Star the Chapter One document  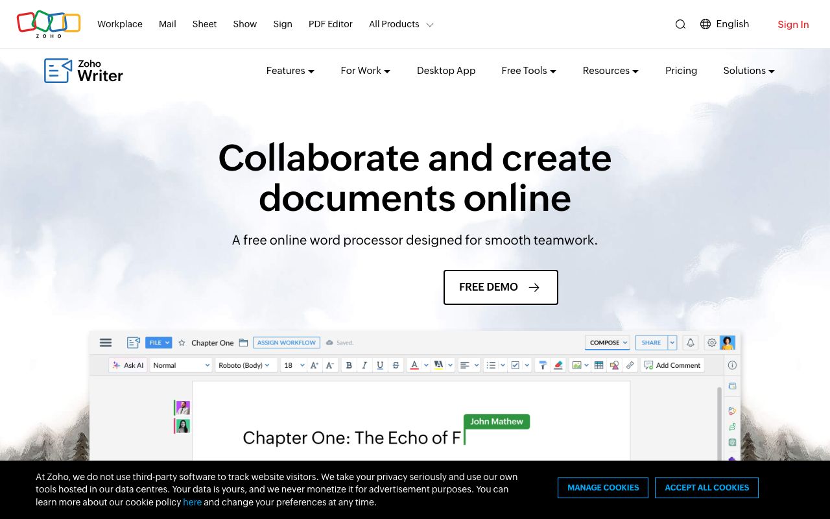pos(182,343)
